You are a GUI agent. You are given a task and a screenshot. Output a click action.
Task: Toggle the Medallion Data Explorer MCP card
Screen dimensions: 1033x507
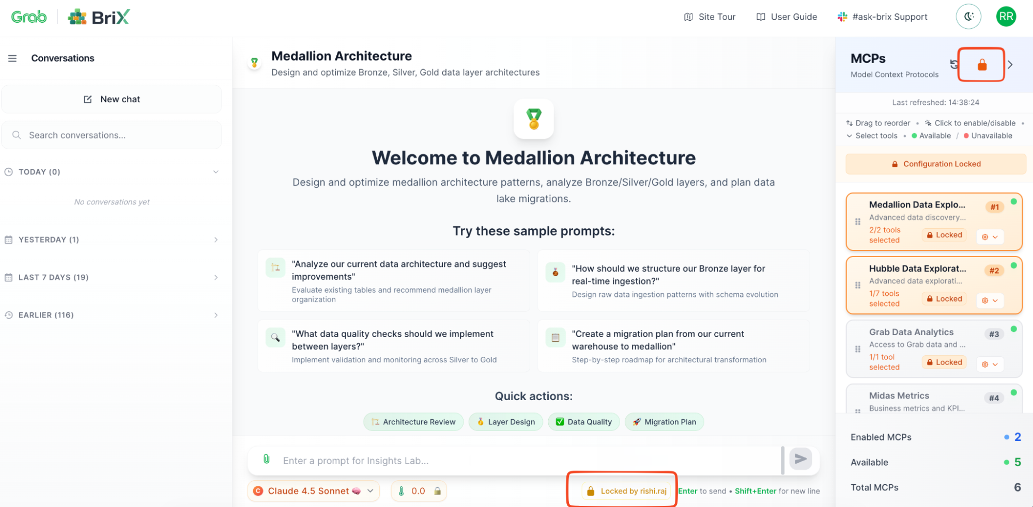coord(917,205)
